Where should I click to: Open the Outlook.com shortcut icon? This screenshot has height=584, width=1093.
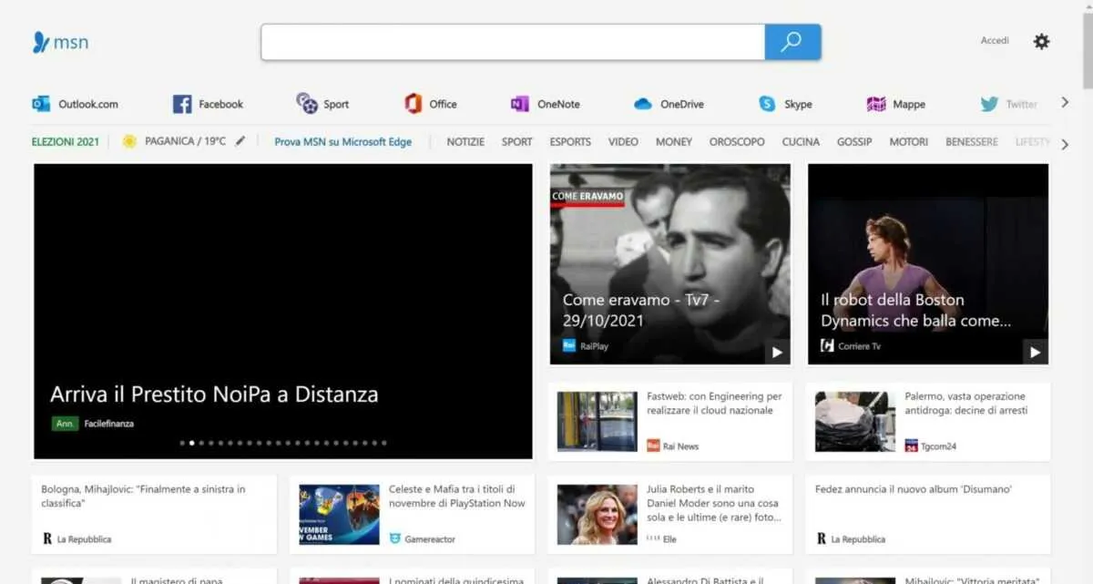click(41, 104)
